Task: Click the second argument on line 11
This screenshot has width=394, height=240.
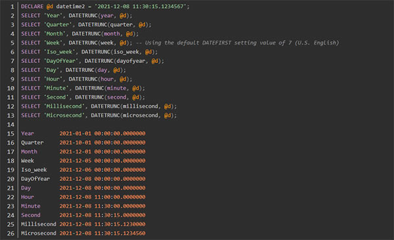Action: coord(117,97)
